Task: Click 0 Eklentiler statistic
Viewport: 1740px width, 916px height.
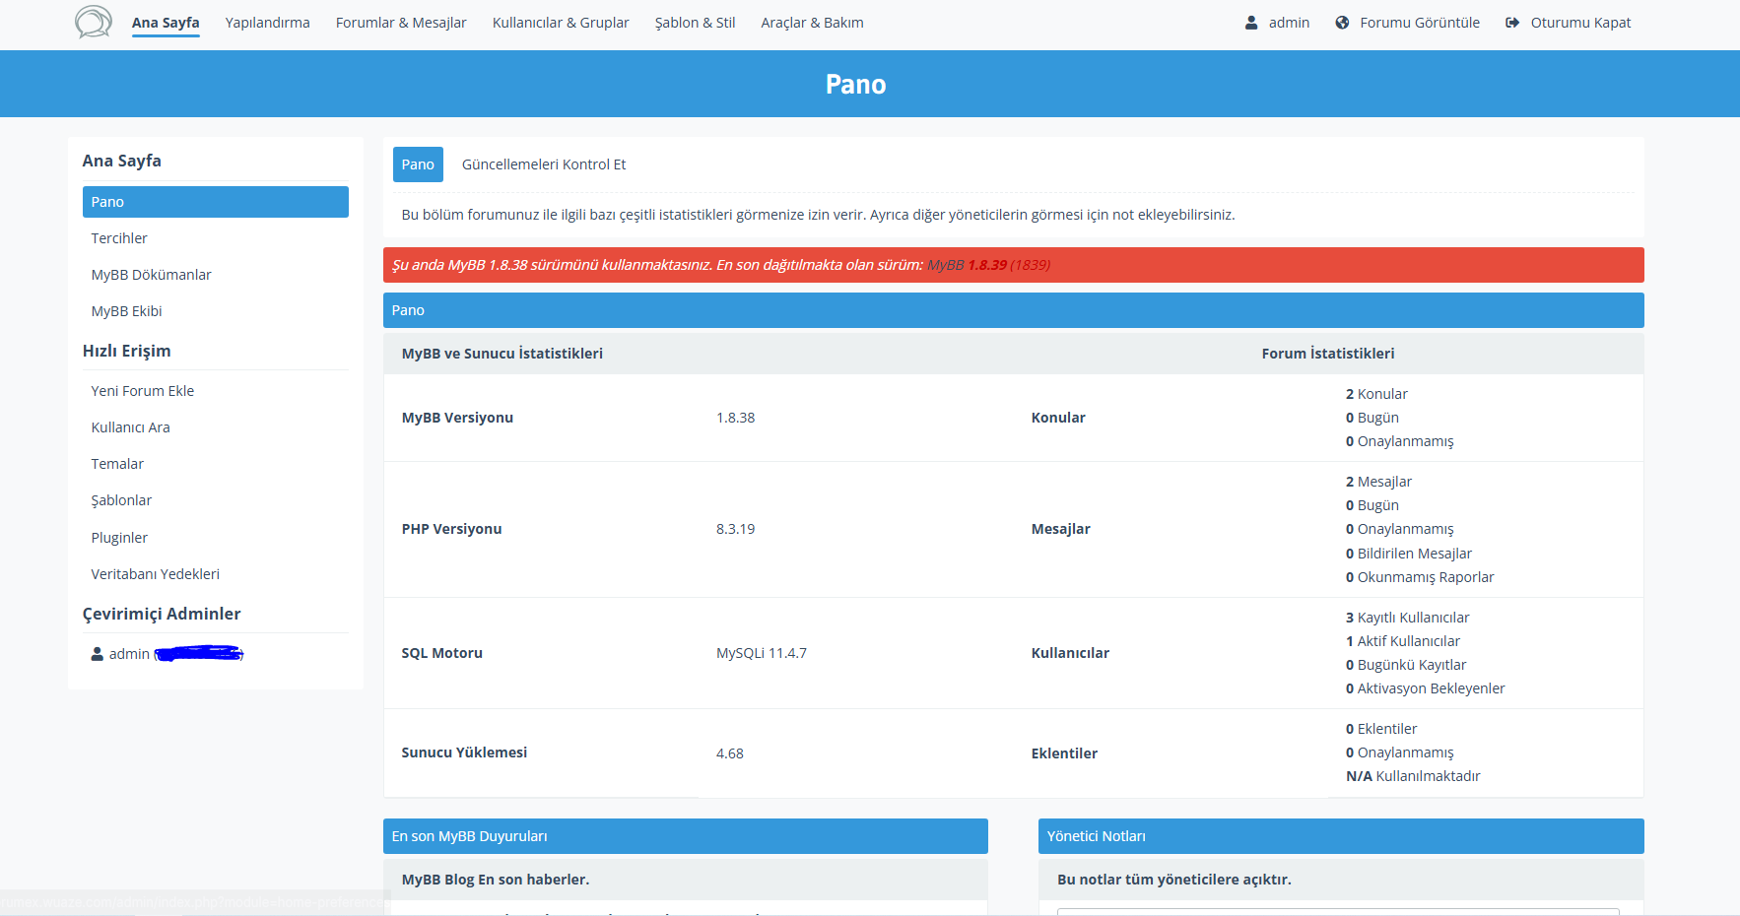Action: 1381,729
